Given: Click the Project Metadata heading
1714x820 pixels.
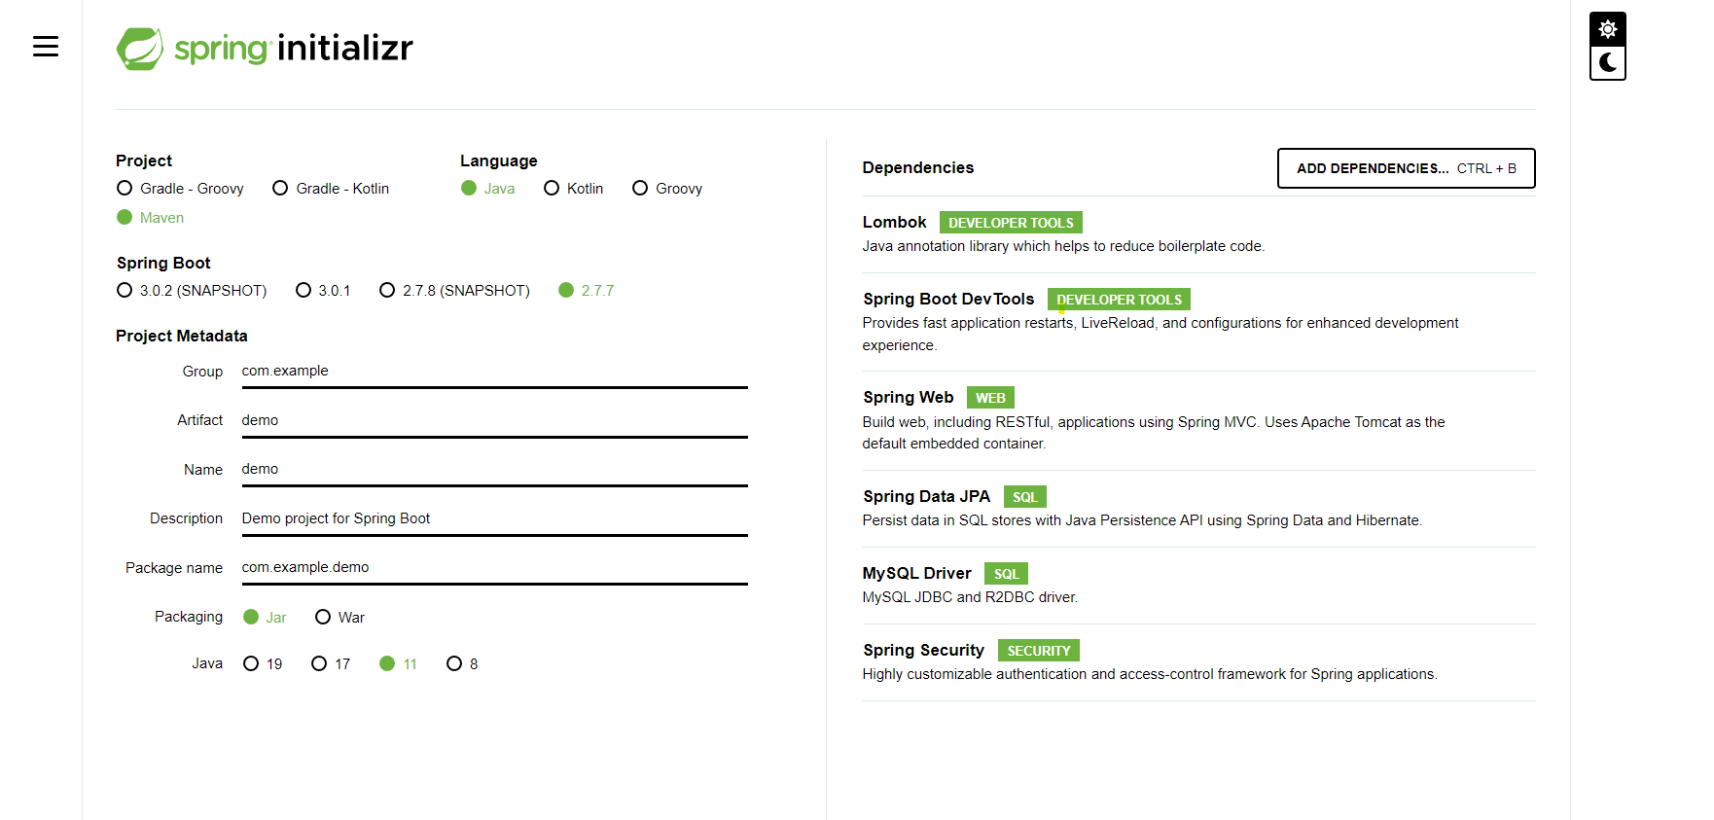Looking at the screenshot, I should pyautogui.click(x=182, y=336).
